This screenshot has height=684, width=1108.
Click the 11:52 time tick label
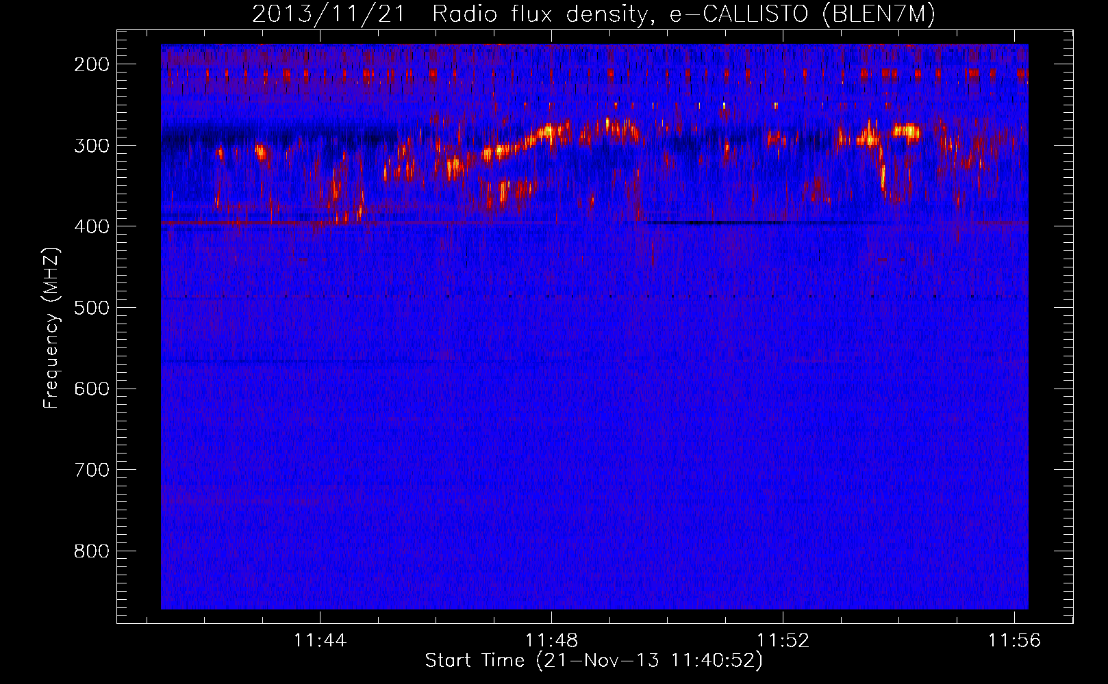pyautogui.click(x=783, y=641)
